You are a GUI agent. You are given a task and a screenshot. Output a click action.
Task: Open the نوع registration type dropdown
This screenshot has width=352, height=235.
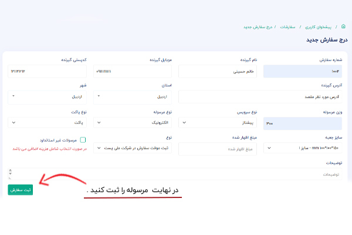pos(133,148)
